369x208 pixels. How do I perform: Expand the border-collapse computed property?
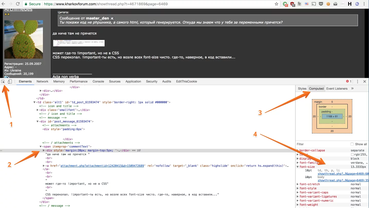(x=298, y=150)
